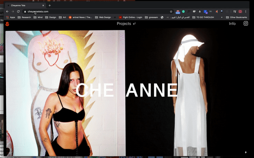Click the address bar URL
254x158 pixels.
tap(38, 11)
